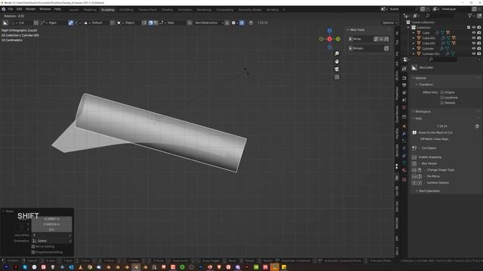Expand the Start Operation section
This screenshot has height=271, width=483.
(429, 190)
